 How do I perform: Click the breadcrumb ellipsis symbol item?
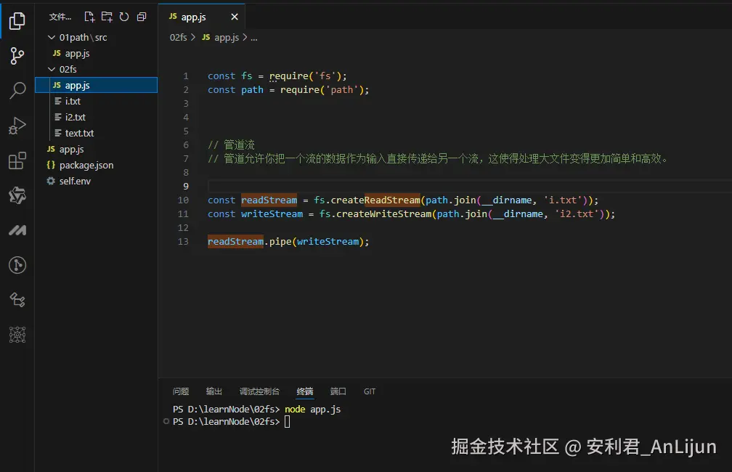coord(254,38)
